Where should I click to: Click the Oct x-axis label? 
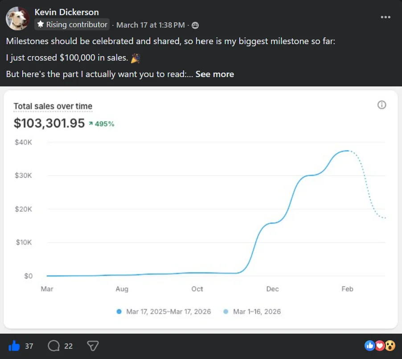point(197,289)
